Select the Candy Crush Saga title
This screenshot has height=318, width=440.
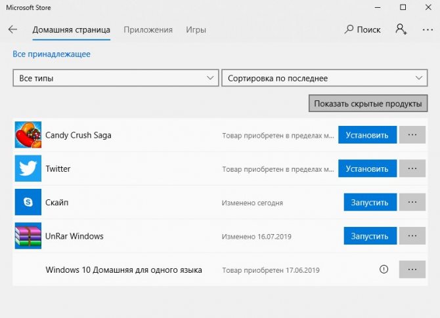[78, 135]
